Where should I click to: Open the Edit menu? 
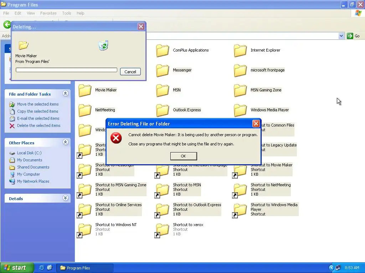click(18, 13)
